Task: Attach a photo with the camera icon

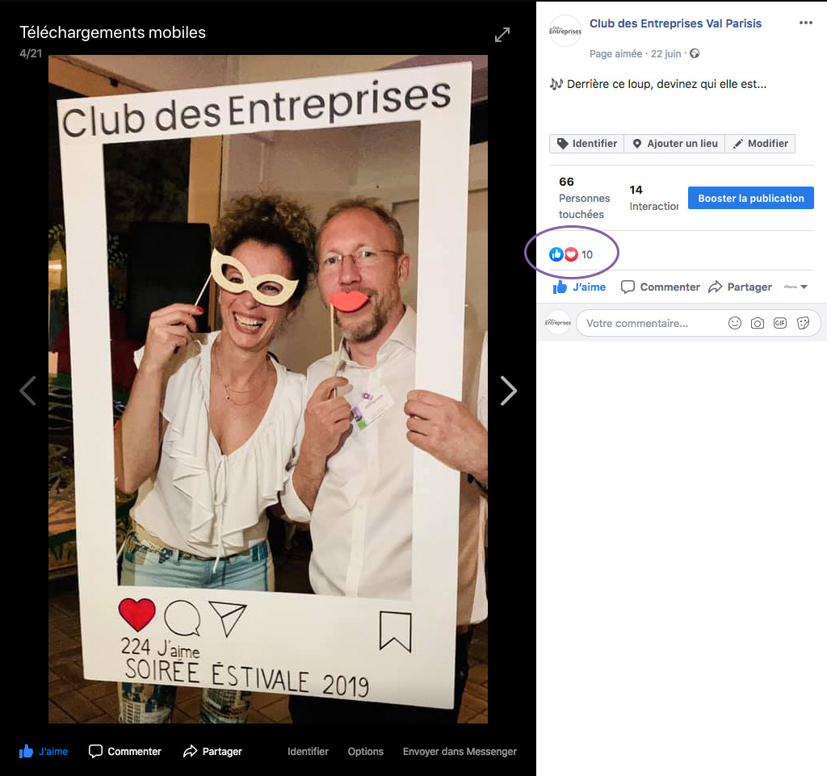Action: tap(758, 323)
